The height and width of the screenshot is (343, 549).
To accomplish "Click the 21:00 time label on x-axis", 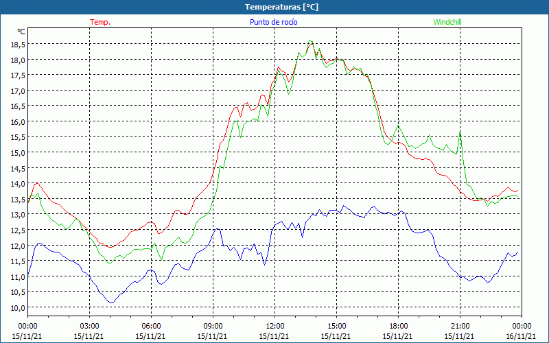I will (x=460, y=327).
